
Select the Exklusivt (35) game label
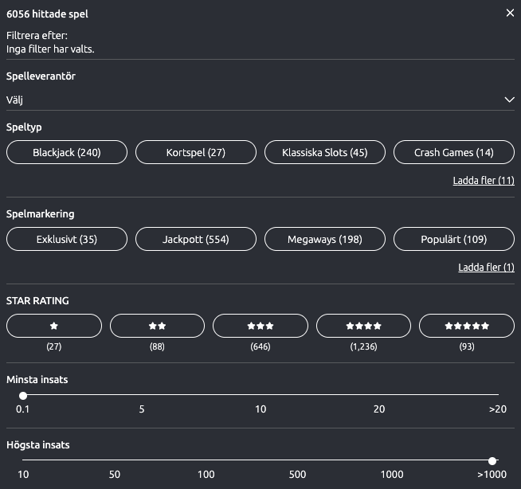click(x=67, y=239)
